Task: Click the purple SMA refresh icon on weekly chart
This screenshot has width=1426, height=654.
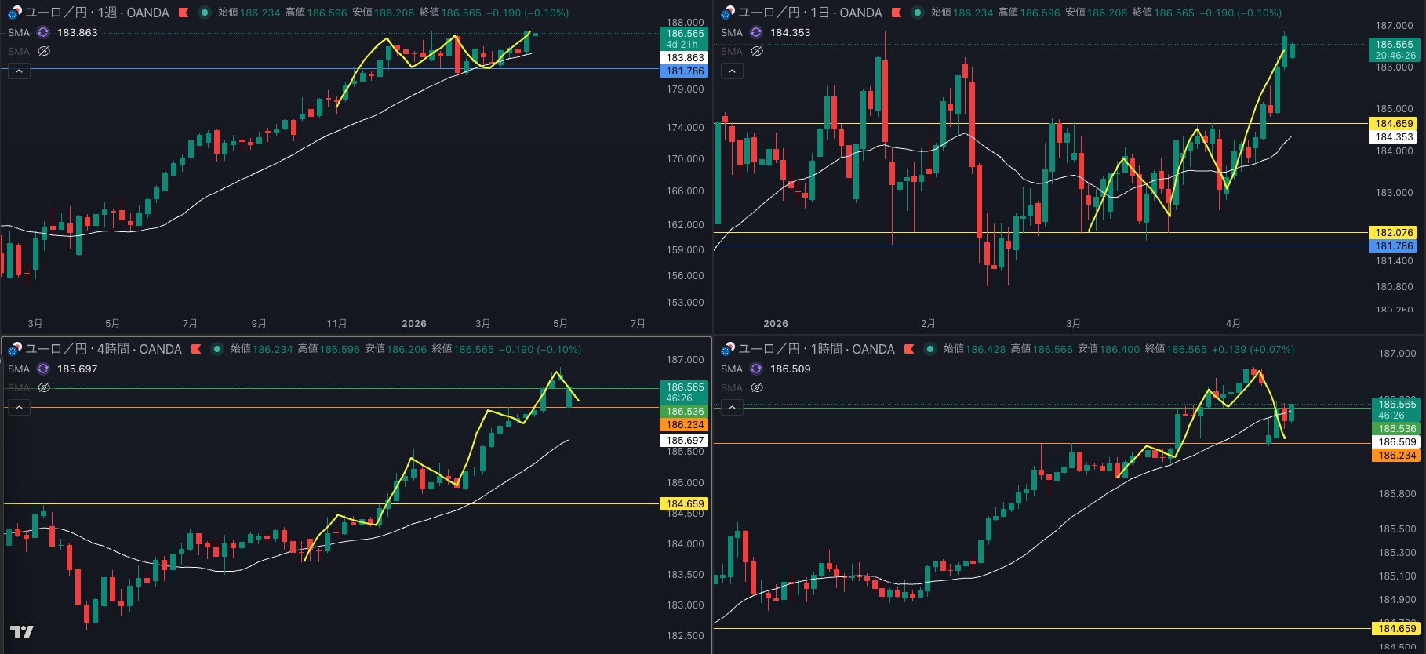Action: (x=43, y=32)
